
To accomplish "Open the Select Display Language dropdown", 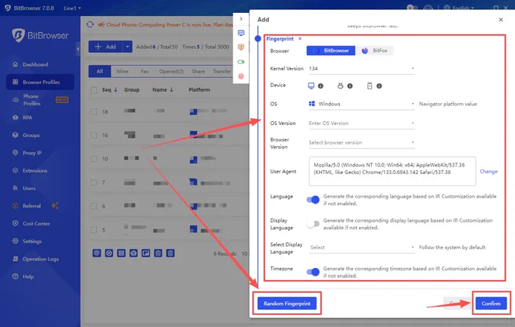I will pyautogui.click(x=360, y=248).
